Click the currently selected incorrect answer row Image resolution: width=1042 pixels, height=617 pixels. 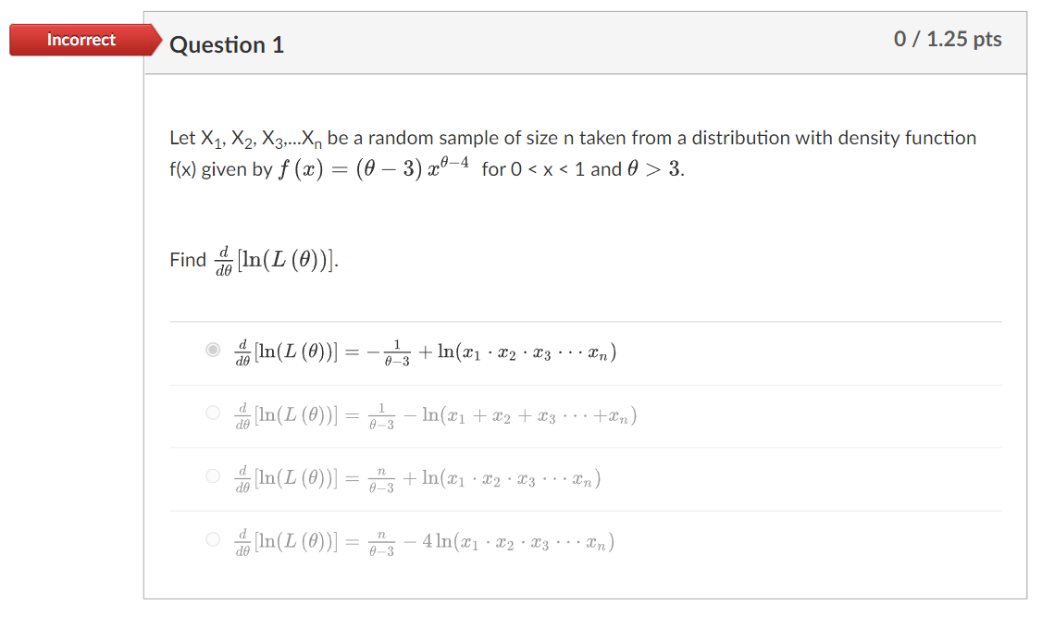[416, 352]
